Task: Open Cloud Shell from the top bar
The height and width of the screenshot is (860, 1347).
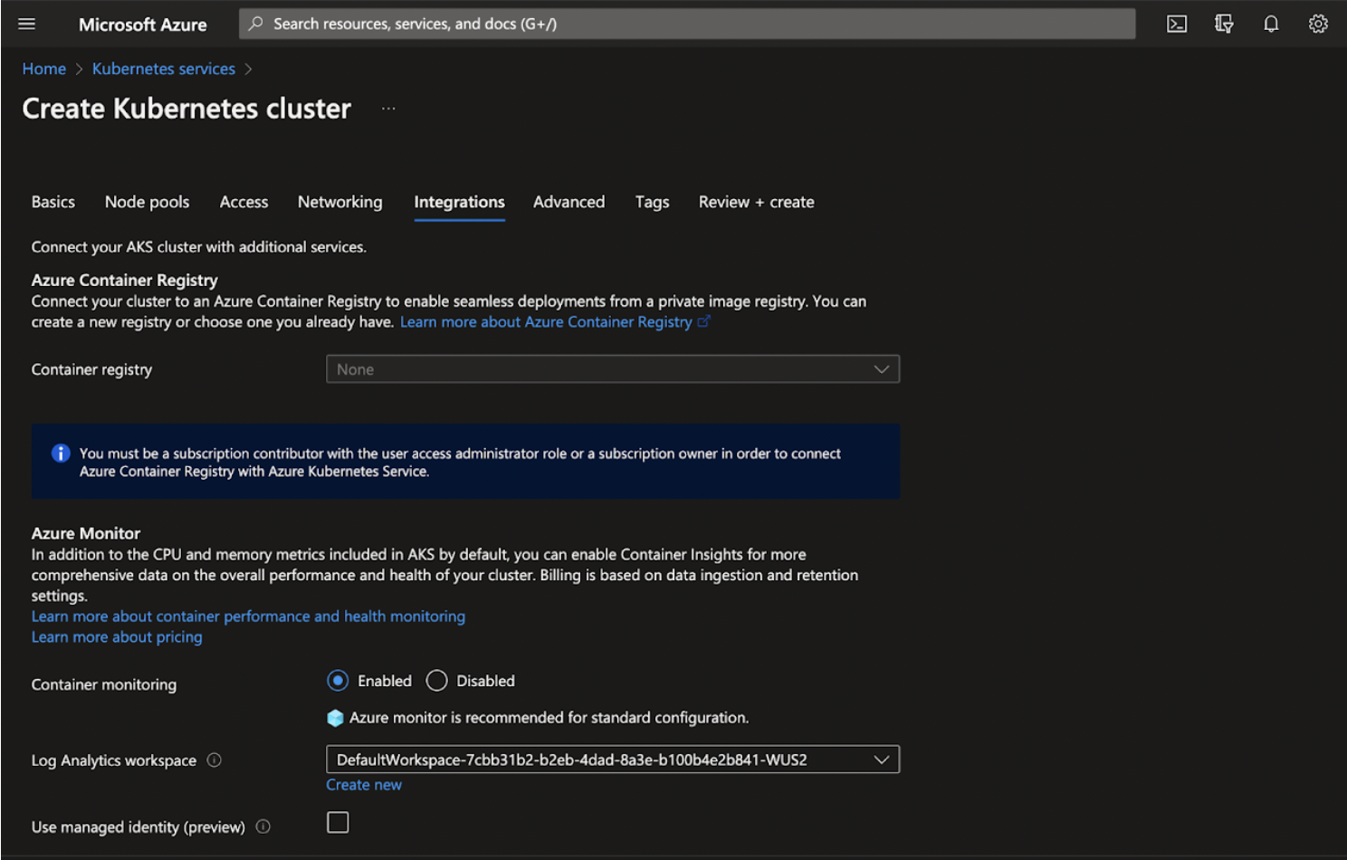Action: (1177, 24)
